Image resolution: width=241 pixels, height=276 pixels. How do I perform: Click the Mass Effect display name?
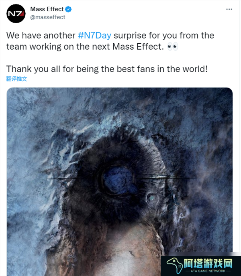(47, 9)
